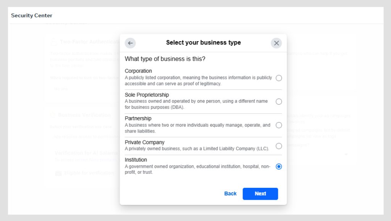The image size is (391, 221).
Task: Click the Corporation option title
Action: pyautogui.click(x=138, y=71)
